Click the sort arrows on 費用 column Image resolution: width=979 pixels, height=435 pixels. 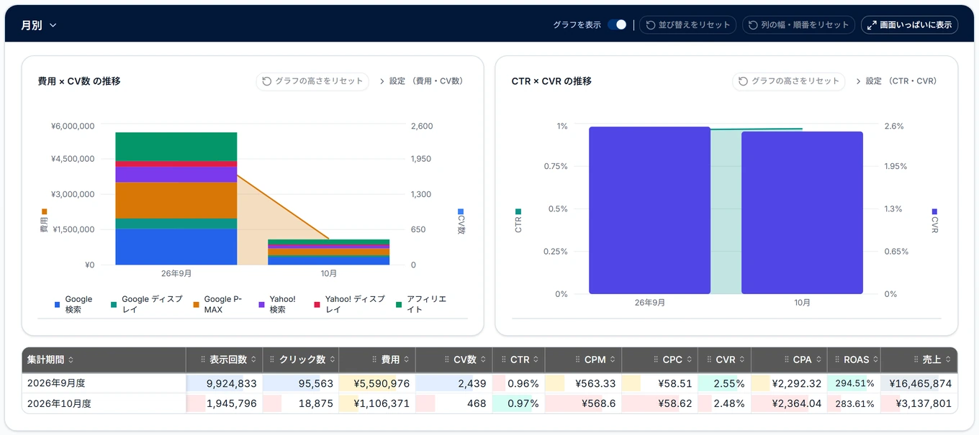click(406, 360)
